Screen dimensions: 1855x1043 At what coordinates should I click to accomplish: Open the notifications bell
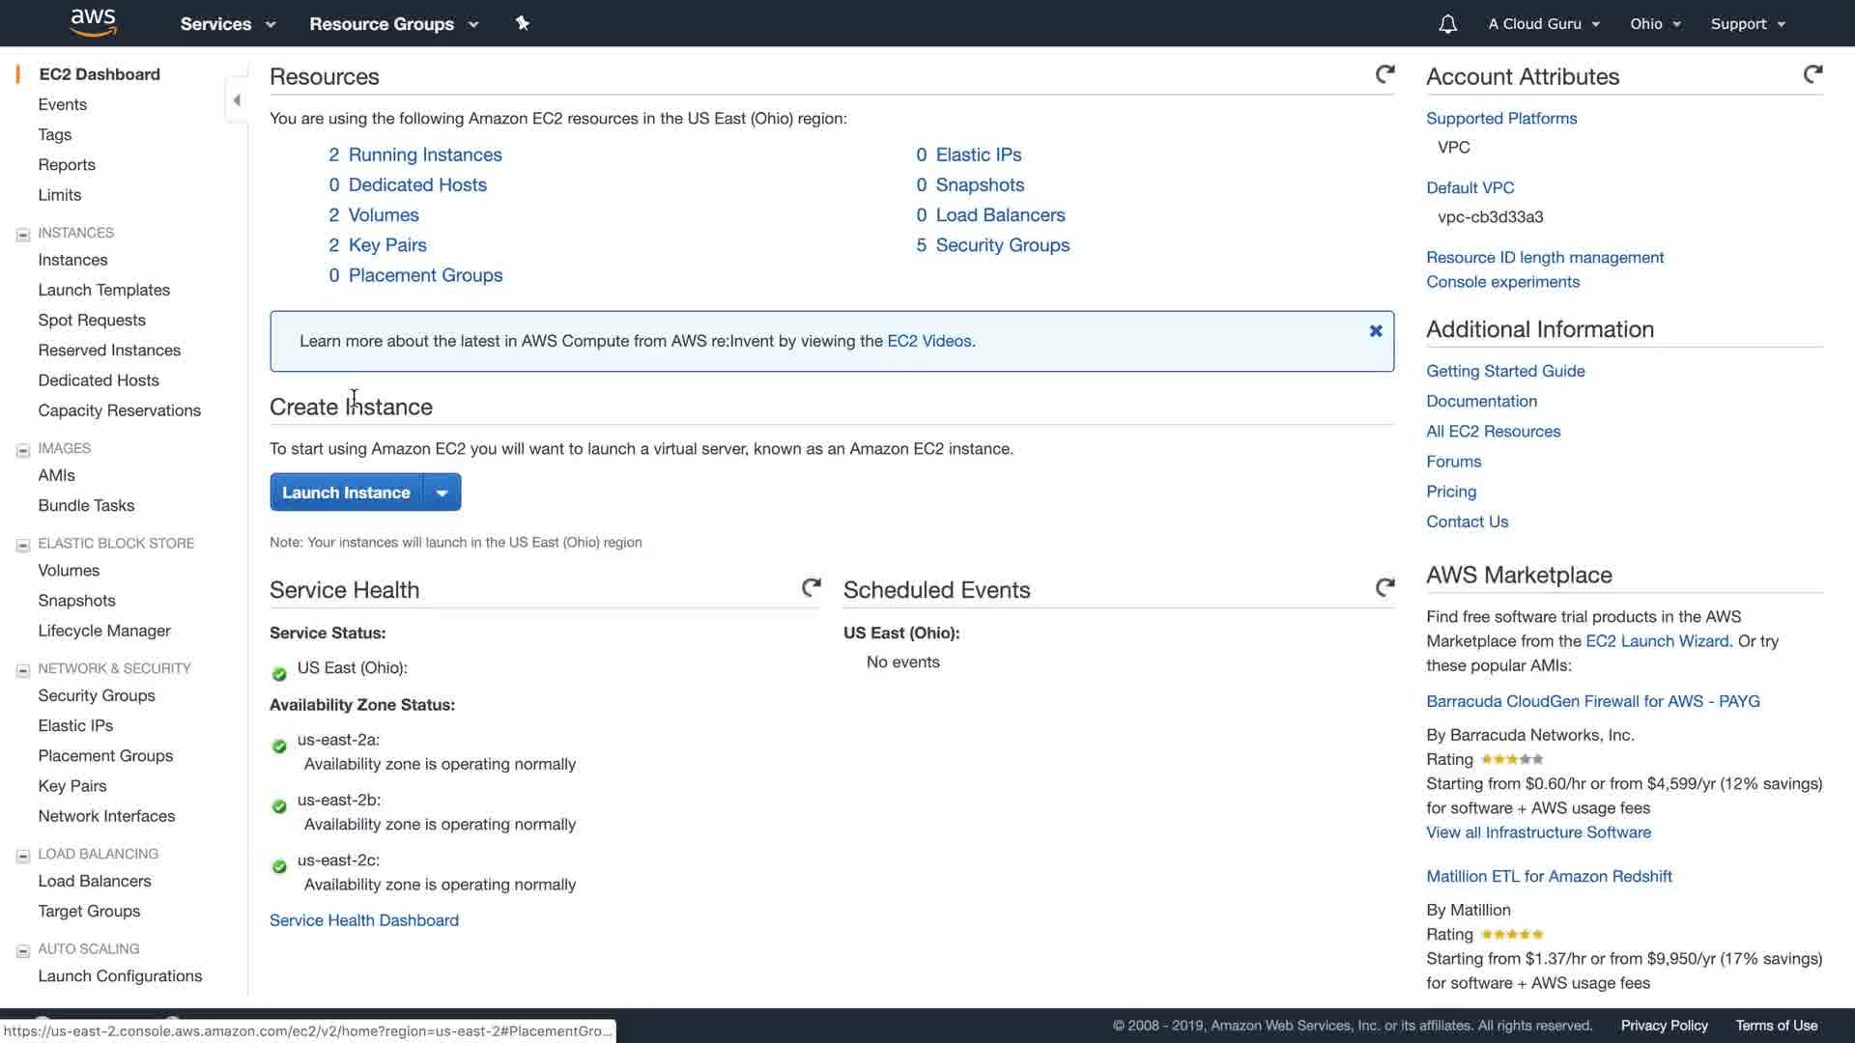(x=1447, y=24)
